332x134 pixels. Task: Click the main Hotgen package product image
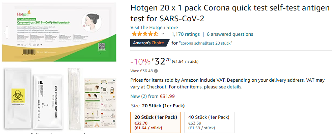coord(59,32)
